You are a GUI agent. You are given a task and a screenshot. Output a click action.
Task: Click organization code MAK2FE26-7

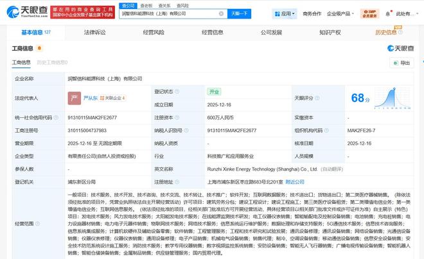click(361, 131)
